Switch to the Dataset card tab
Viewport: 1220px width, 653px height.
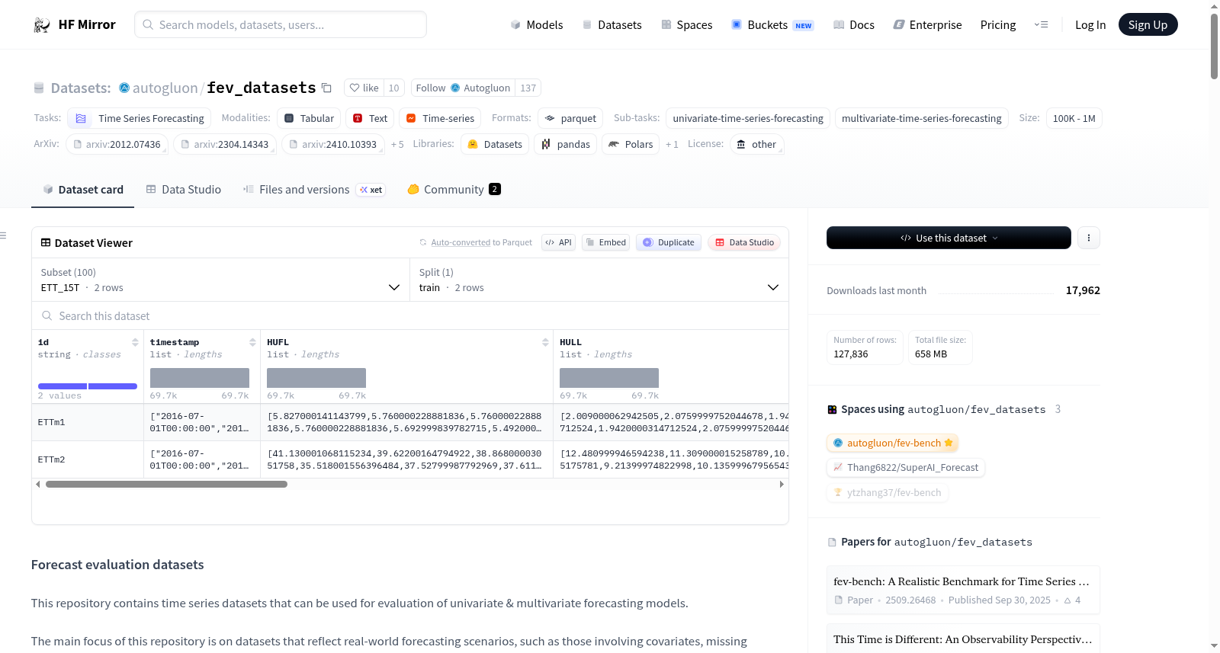tap(82, 190)
